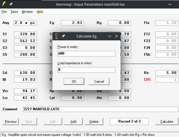179x137 pixels.
Task: Click the F56 field
Action: coord(167,55)
